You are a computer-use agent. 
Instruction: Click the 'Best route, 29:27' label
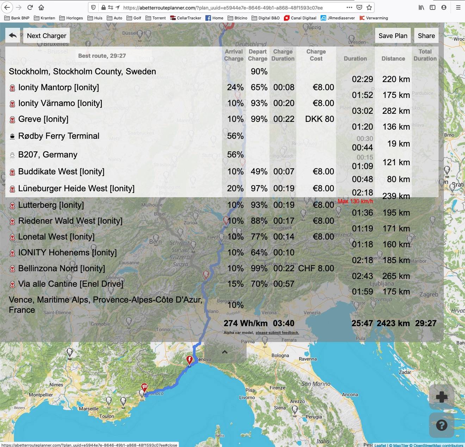coord(102,56)
